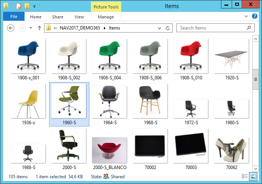262x184 pixels.
Task: Select the grey chair thumbnail 1908-S_006
Action: click(x=150, y=56)
